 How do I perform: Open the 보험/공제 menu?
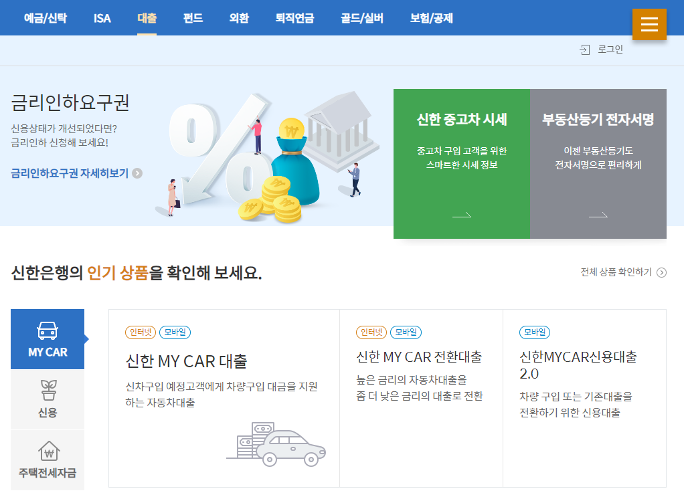(x=432, y=18)
